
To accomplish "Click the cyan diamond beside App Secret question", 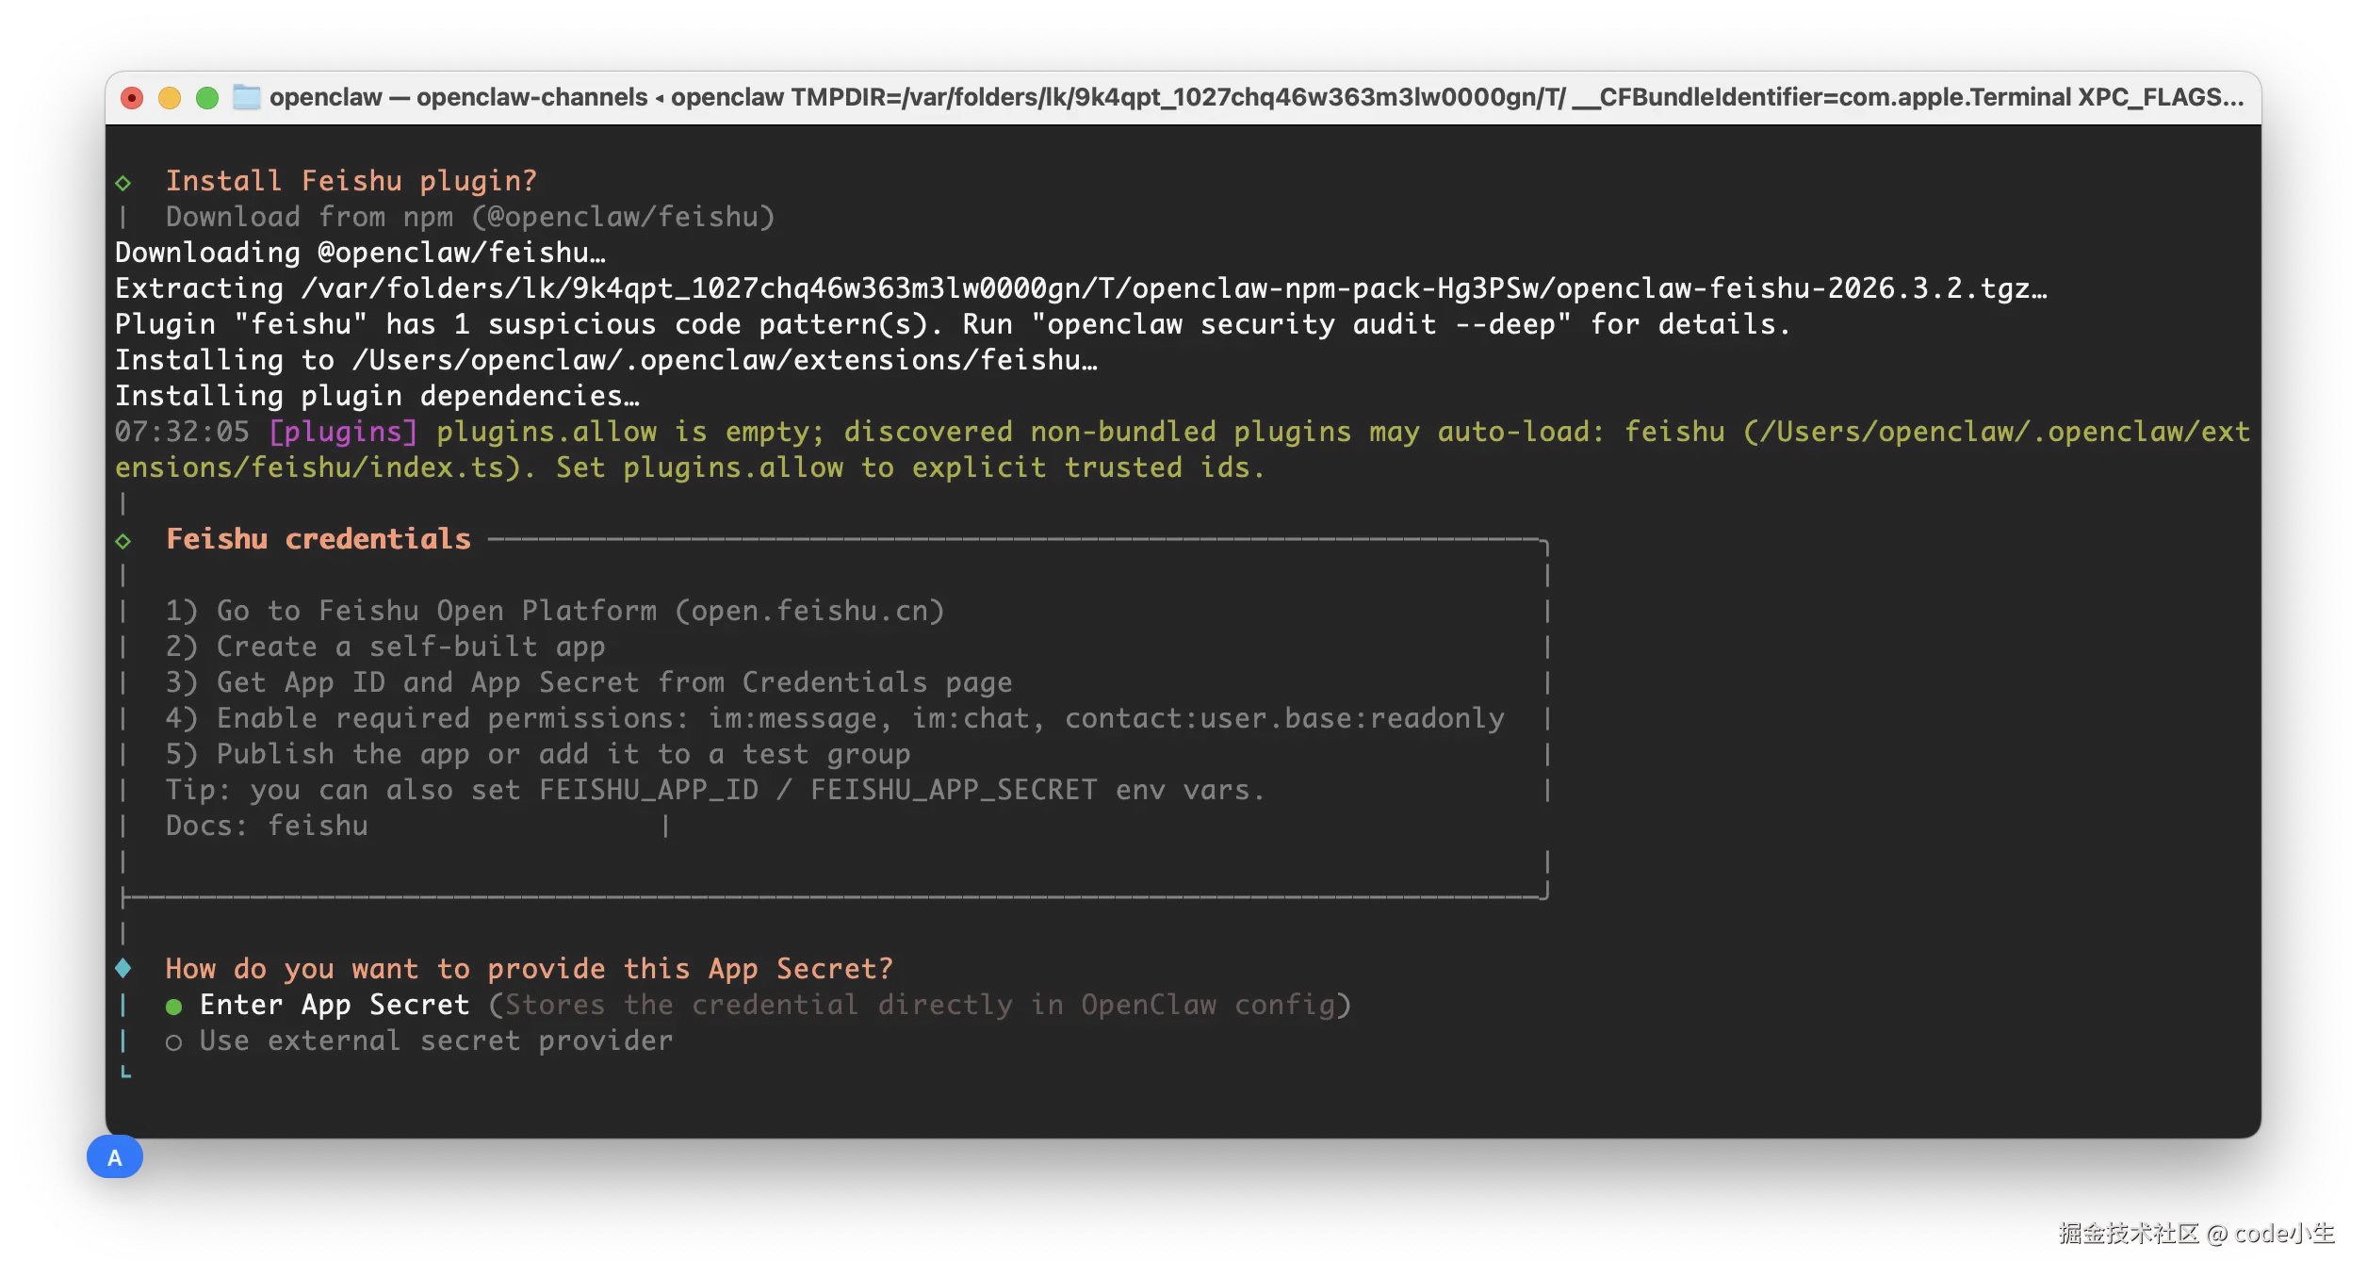I will 123,968.
